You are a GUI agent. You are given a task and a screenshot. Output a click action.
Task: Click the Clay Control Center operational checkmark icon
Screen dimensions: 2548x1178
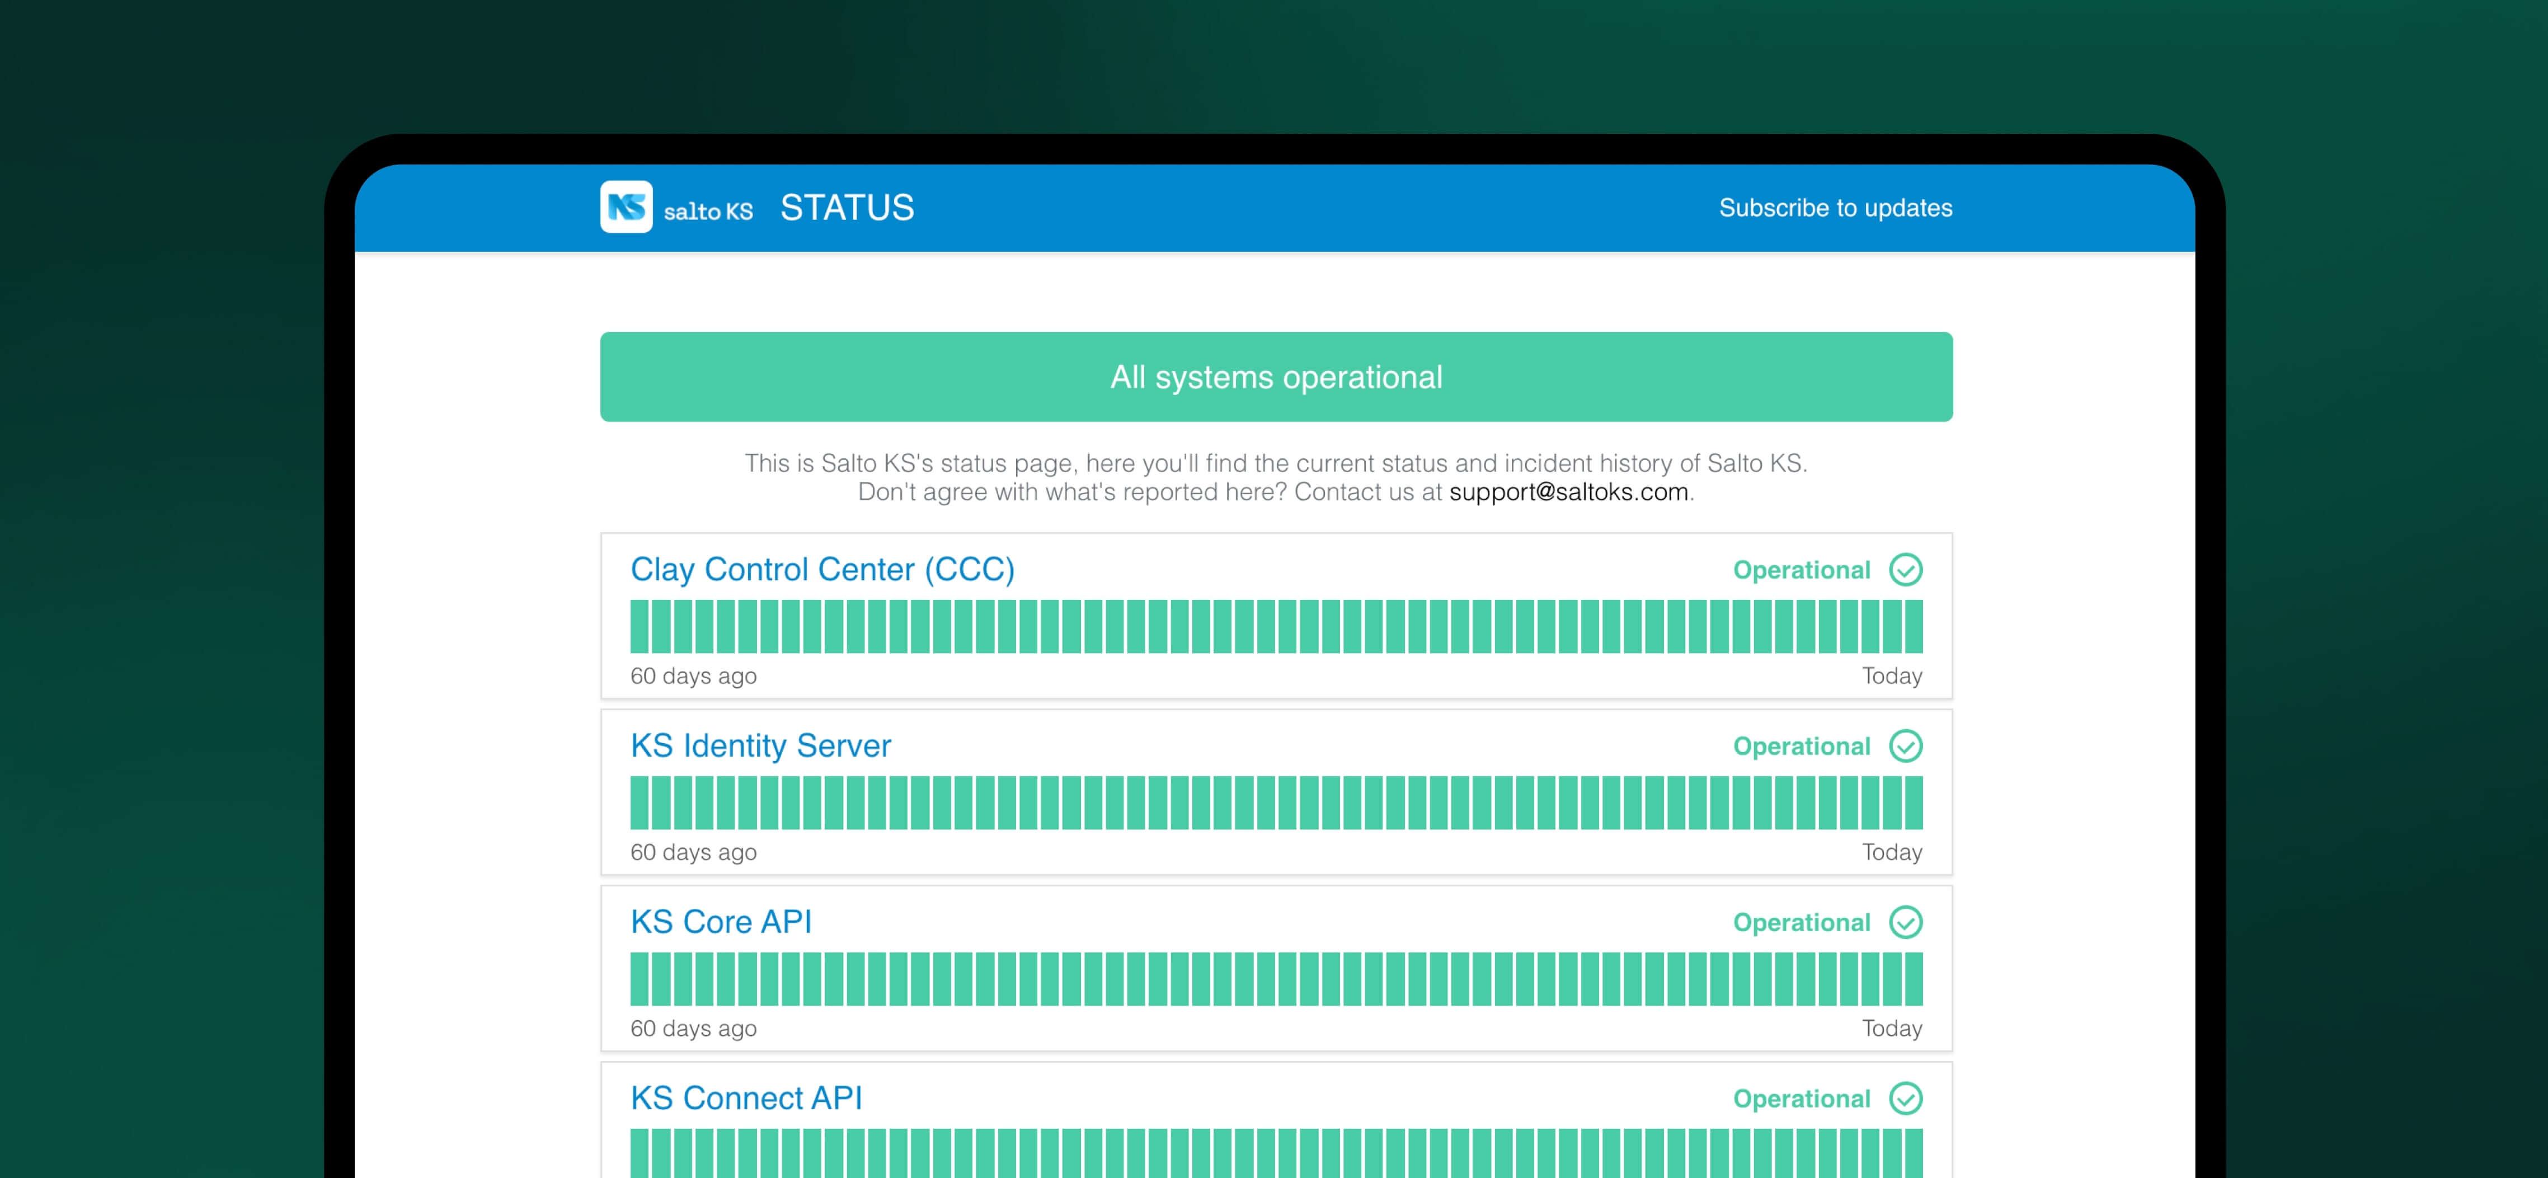[1905, 570]
